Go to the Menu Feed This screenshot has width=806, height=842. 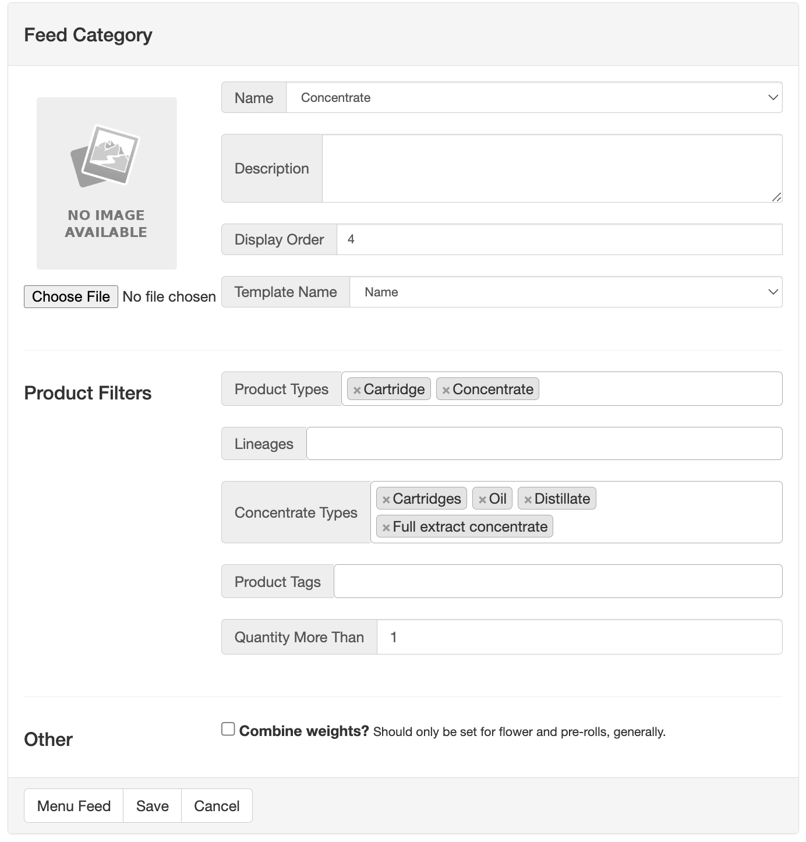pyautogui.click(x=74, y=806)
